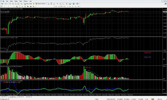Show the Market Watch panel

(x=10, y=4)
